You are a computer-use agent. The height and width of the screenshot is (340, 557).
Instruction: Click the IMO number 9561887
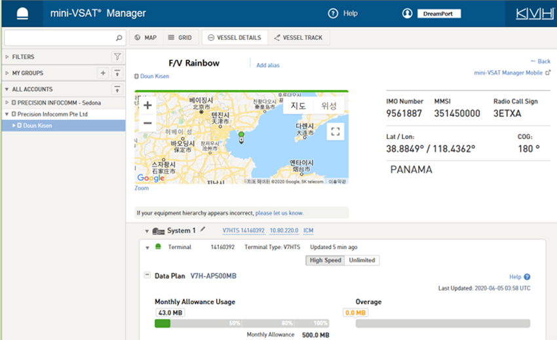[404, 113]
